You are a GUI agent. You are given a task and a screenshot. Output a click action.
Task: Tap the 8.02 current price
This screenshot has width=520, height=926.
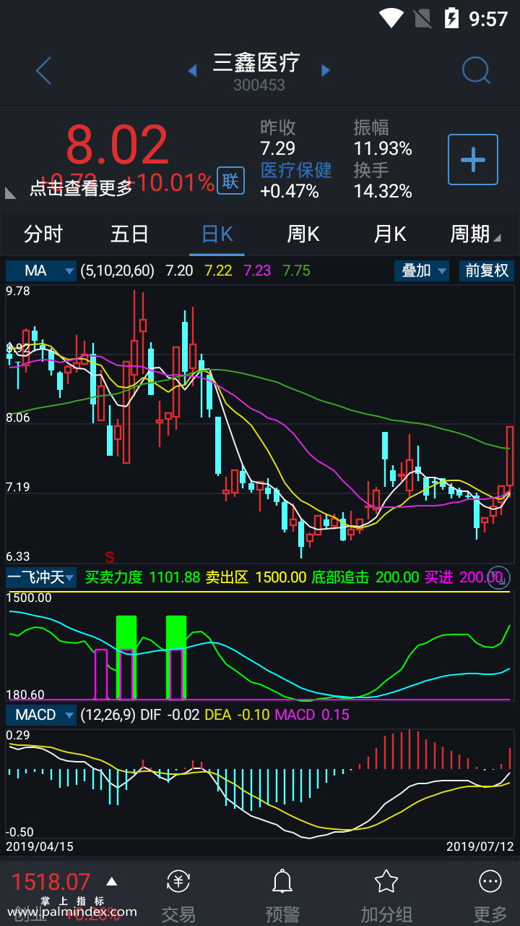(x=117, y=145)
